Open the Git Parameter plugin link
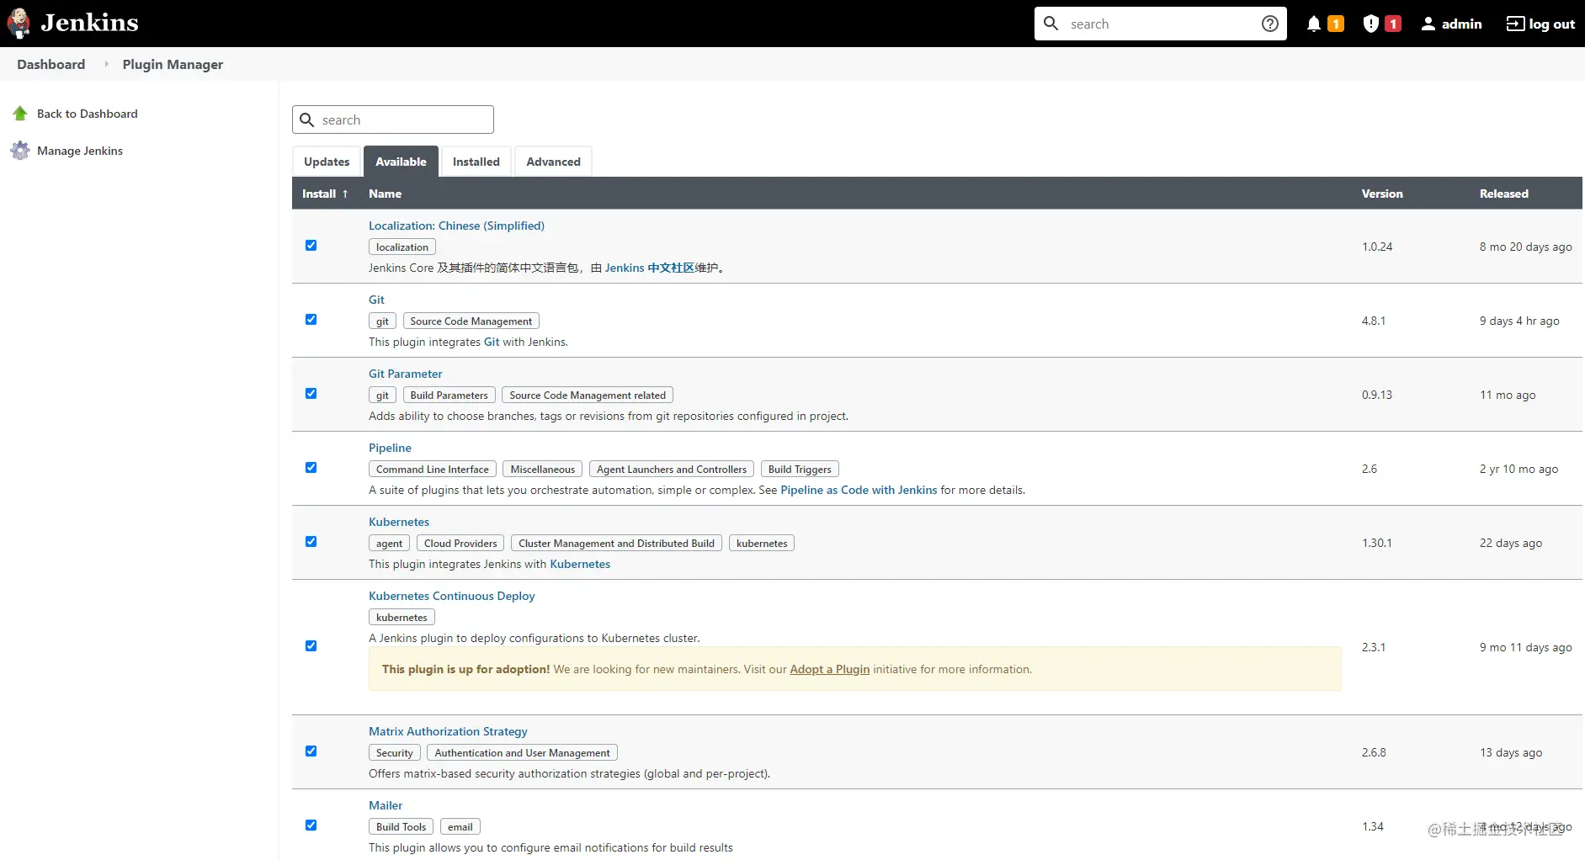Image resolution: width=1585 pixels, height=860 pixels. tap(405, 374)
